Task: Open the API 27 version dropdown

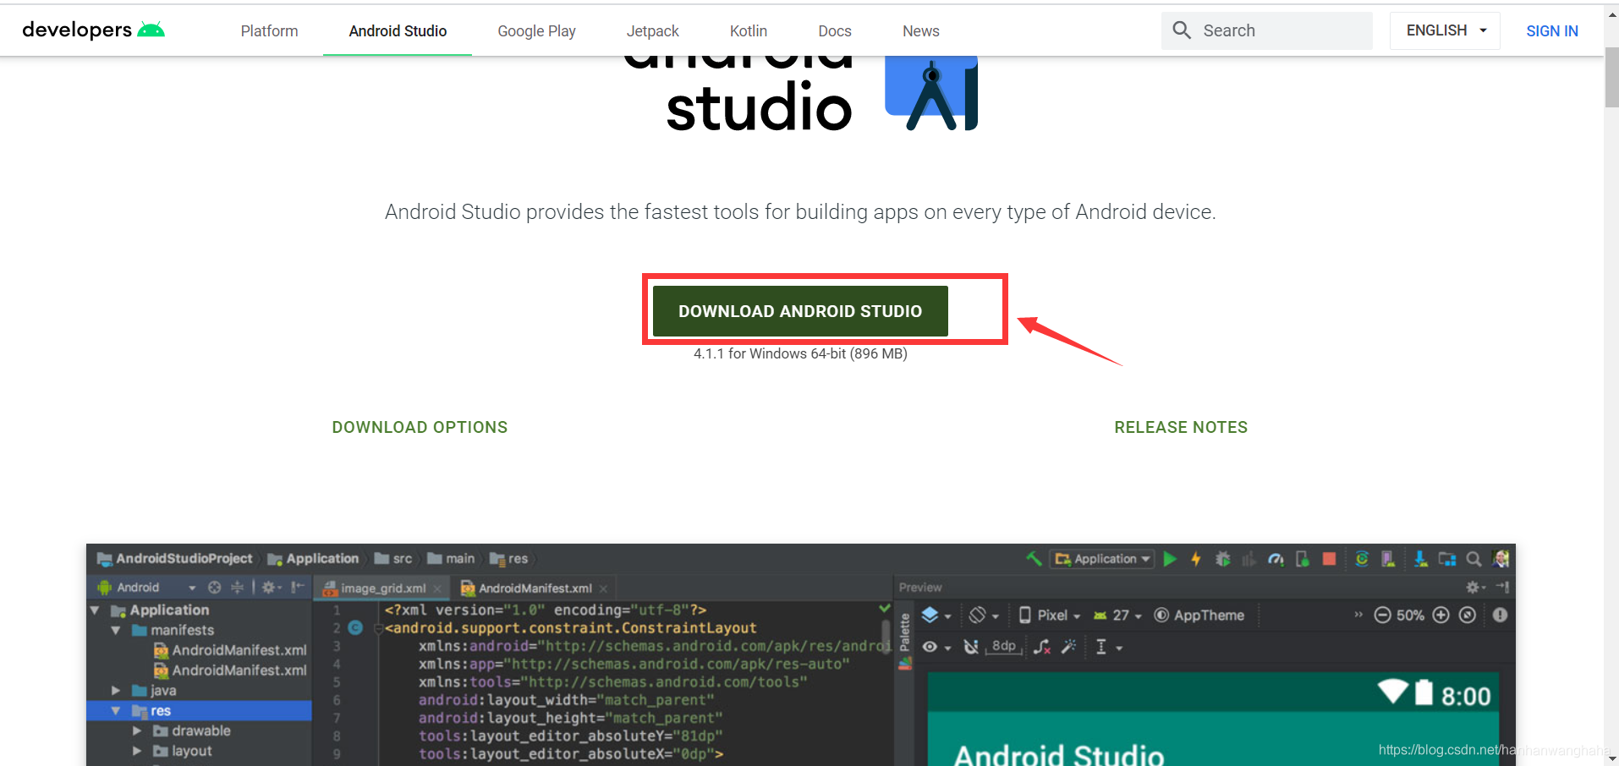Action: [x=1118, y=616]
